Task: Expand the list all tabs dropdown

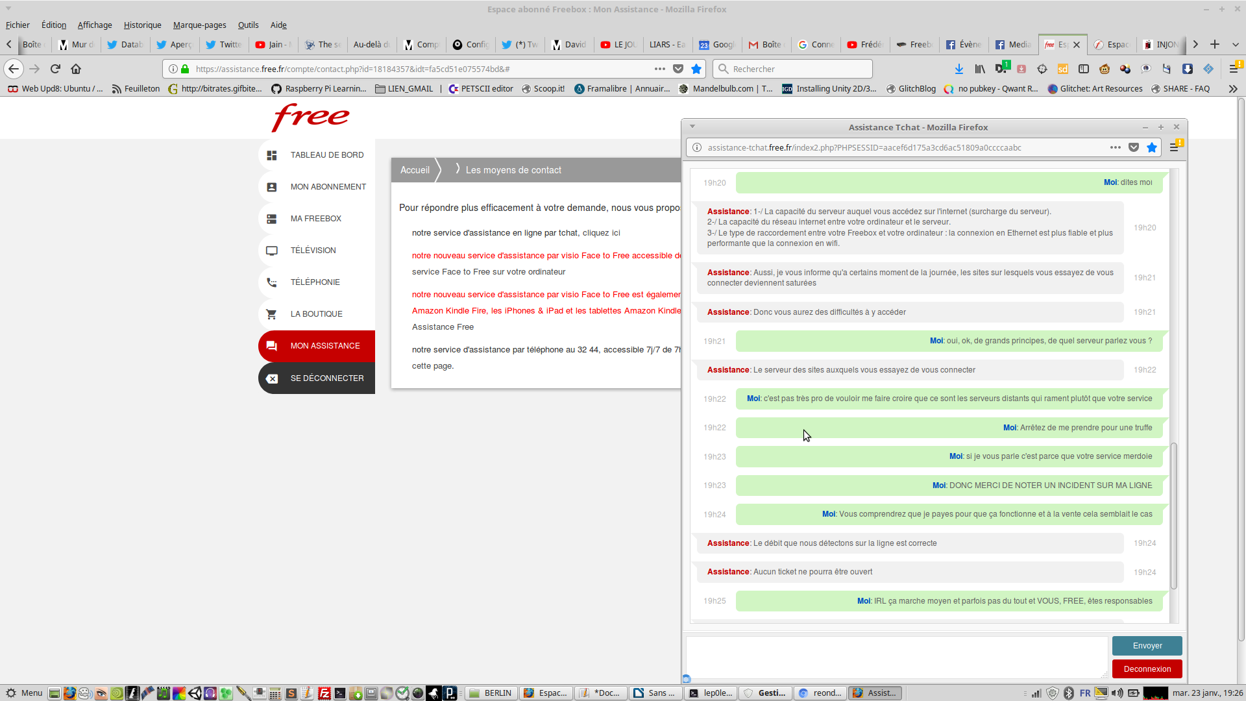Action: pyautogui.click(x=1235, y=45)
